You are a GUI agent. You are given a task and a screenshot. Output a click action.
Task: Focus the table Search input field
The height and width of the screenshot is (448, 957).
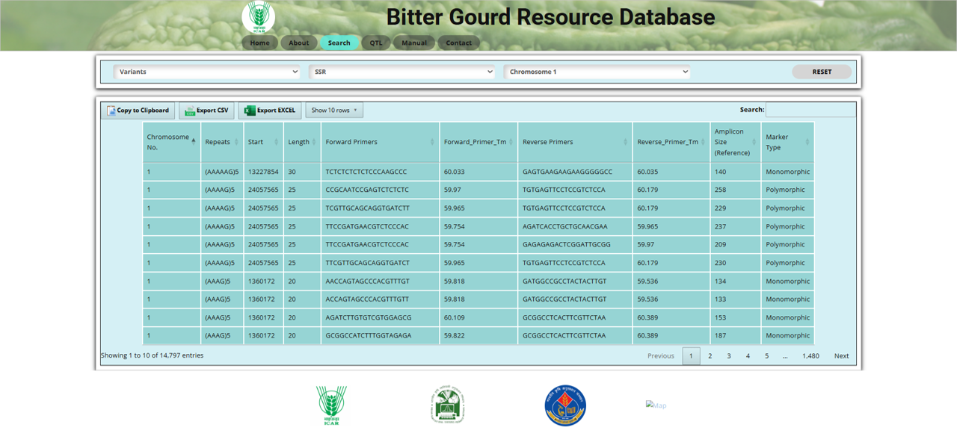coord(810,110)
